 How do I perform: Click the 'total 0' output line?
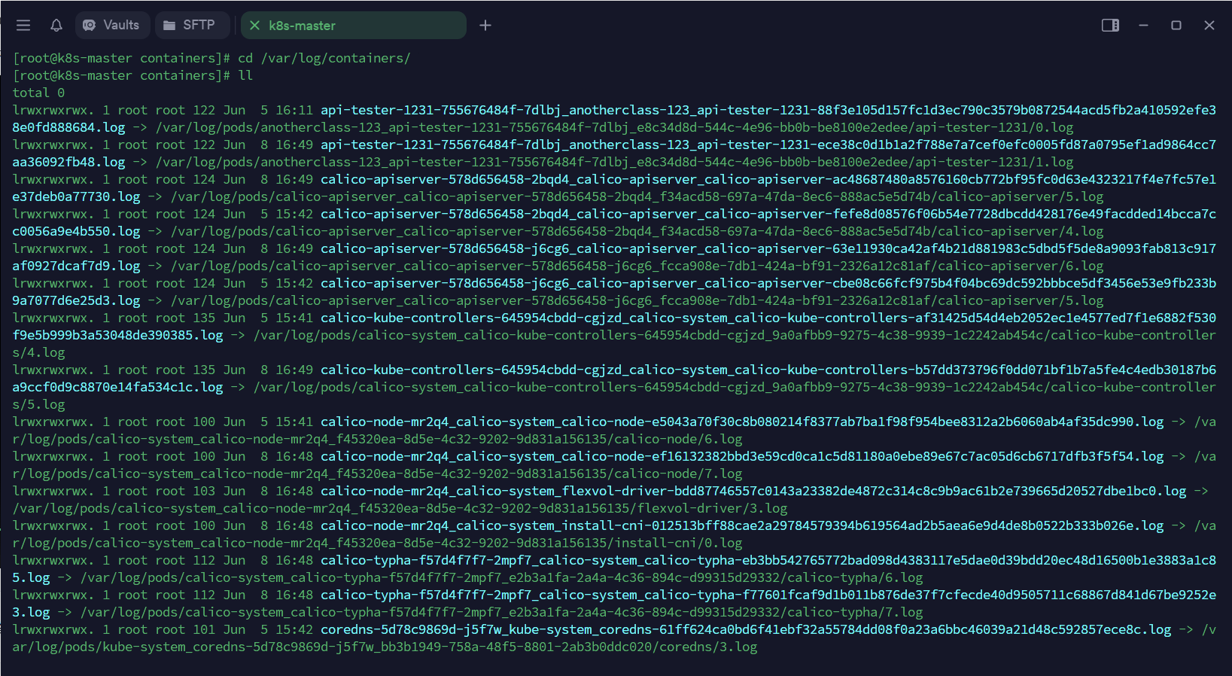[38, 93]
